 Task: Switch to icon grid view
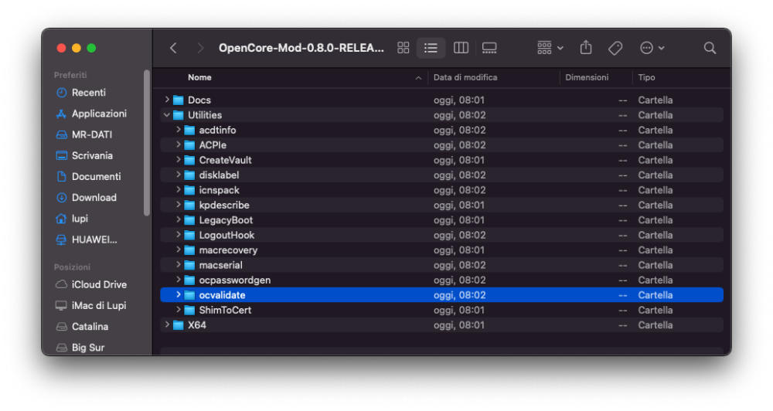(x=404, y=48)
